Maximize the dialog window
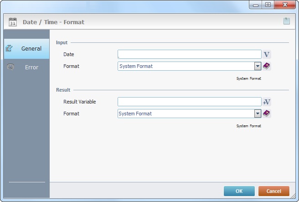Image resolution: width=299 pixels, height=202 pixels. point(268,5)
